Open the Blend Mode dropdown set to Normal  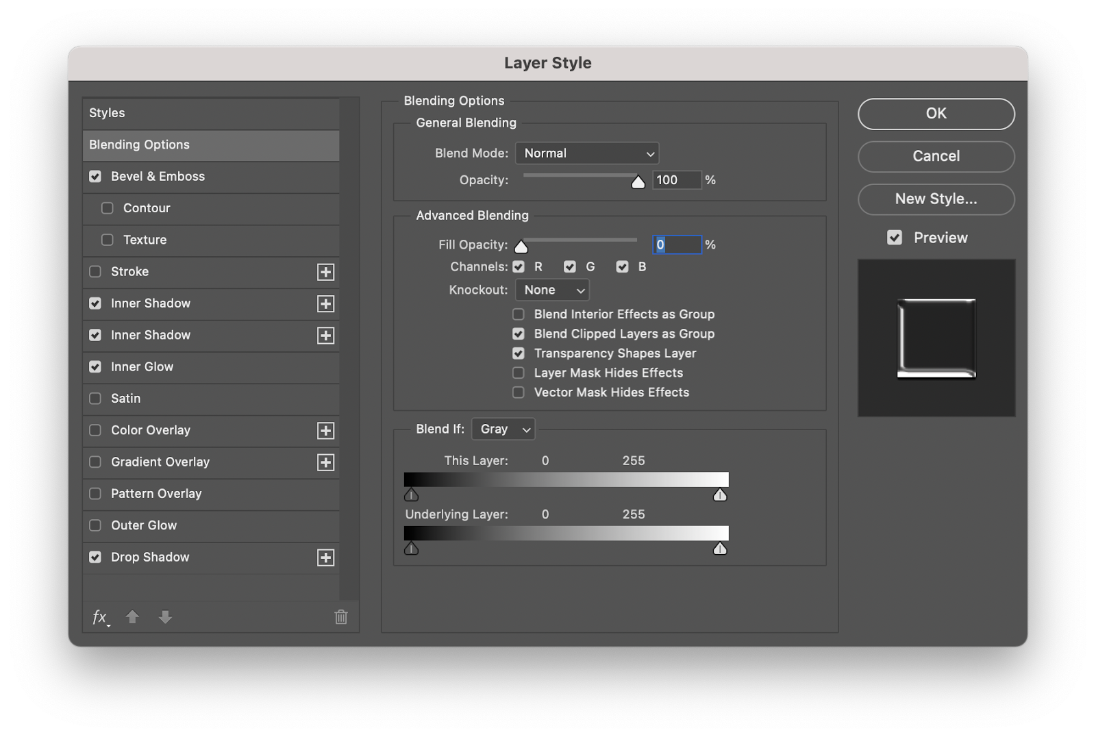click(587, 153)
